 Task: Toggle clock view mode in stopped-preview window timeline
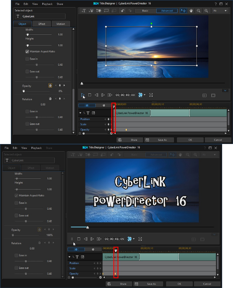pyautogui.click(x=104, y=105)
